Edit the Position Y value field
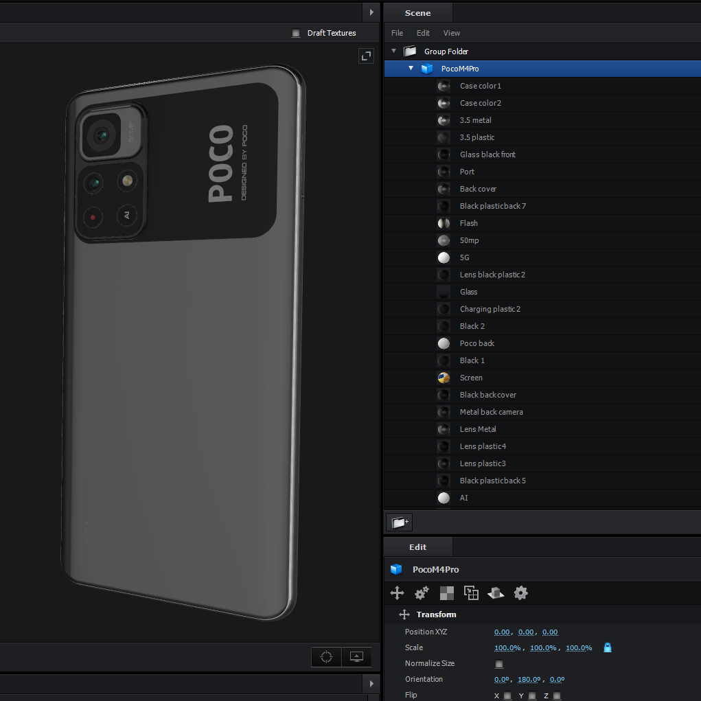This screenshot has height=701, width=701. coord(526,632)
